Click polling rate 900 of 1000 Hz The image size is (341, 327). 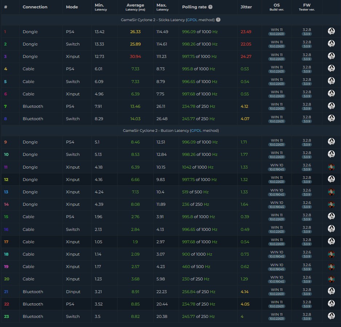click(x=197, y=254)
